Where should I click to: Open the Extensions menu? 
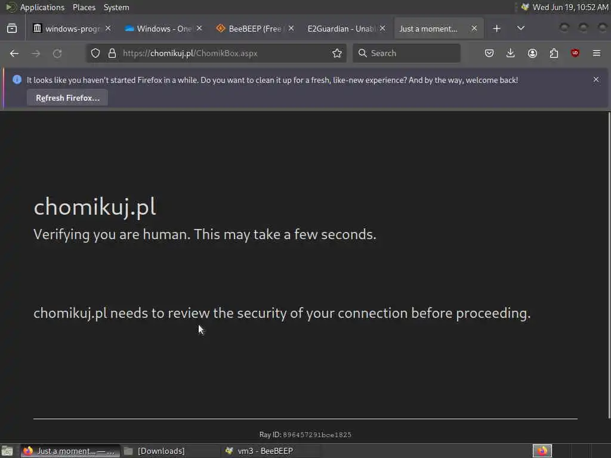pos(554,53)
